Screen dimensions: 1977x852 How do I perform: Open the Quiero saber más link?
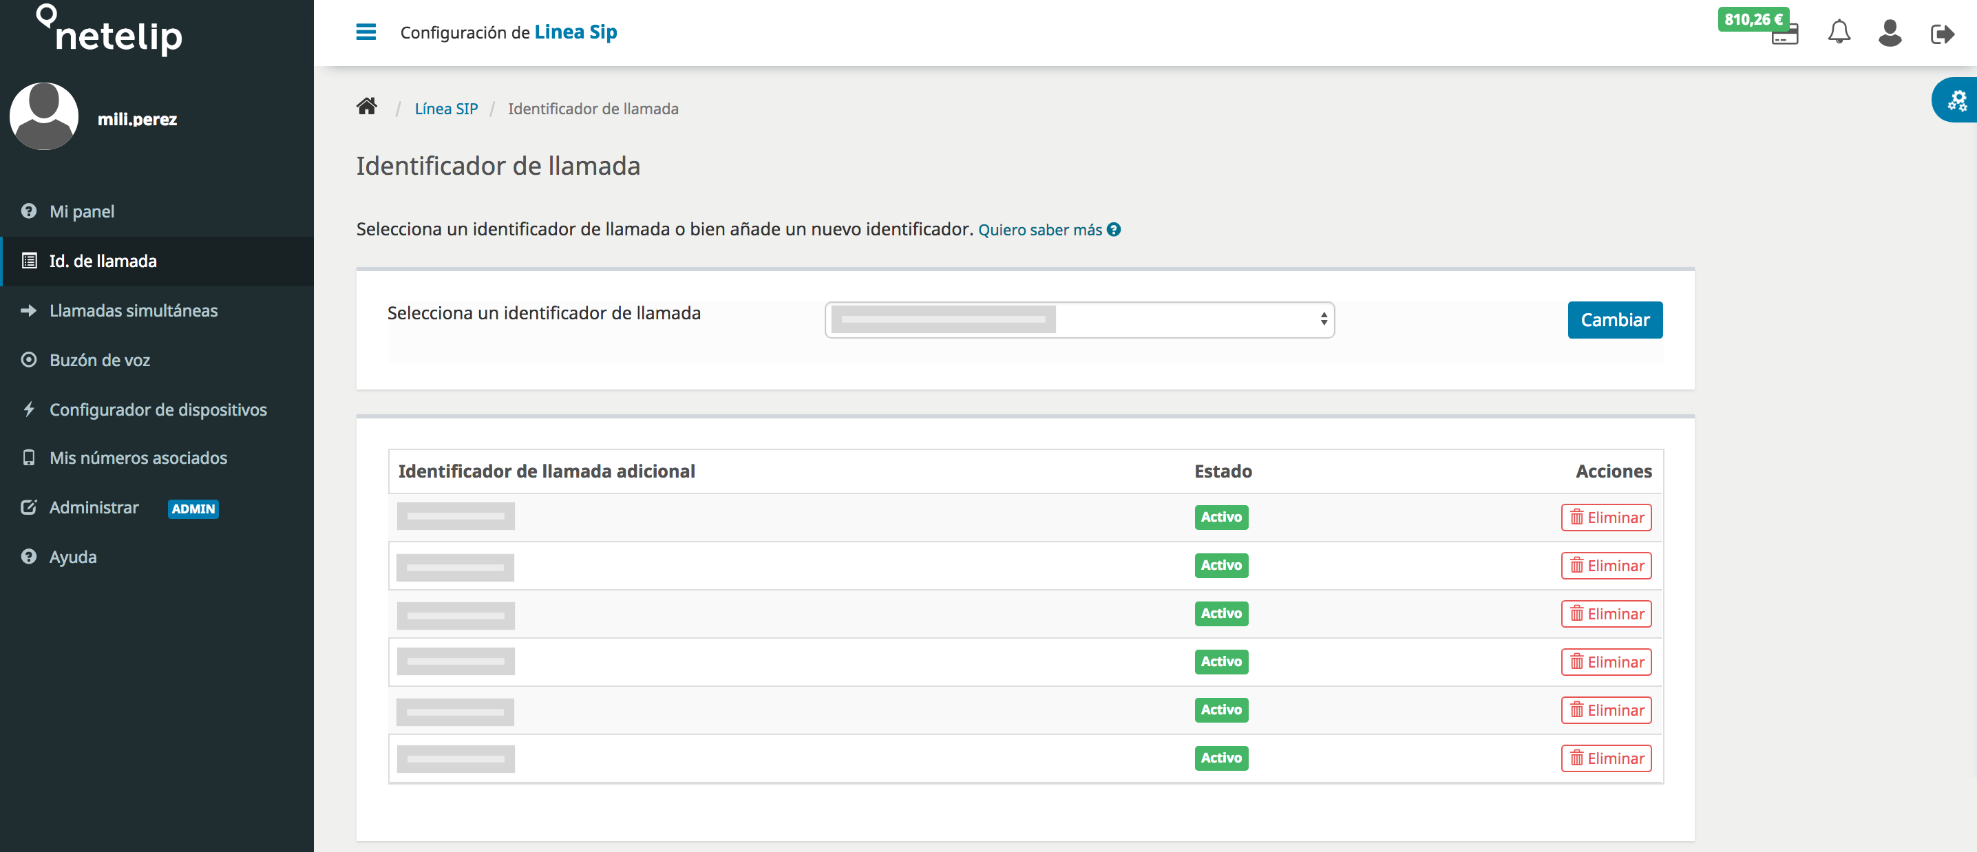point(1039,231)
